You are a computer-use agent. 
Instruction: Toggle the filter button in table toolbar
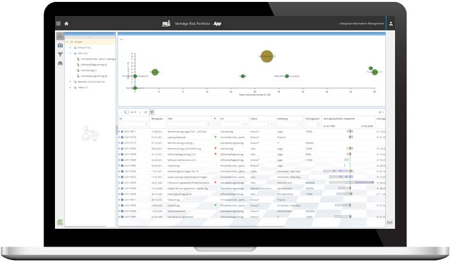tap(151, 112)
